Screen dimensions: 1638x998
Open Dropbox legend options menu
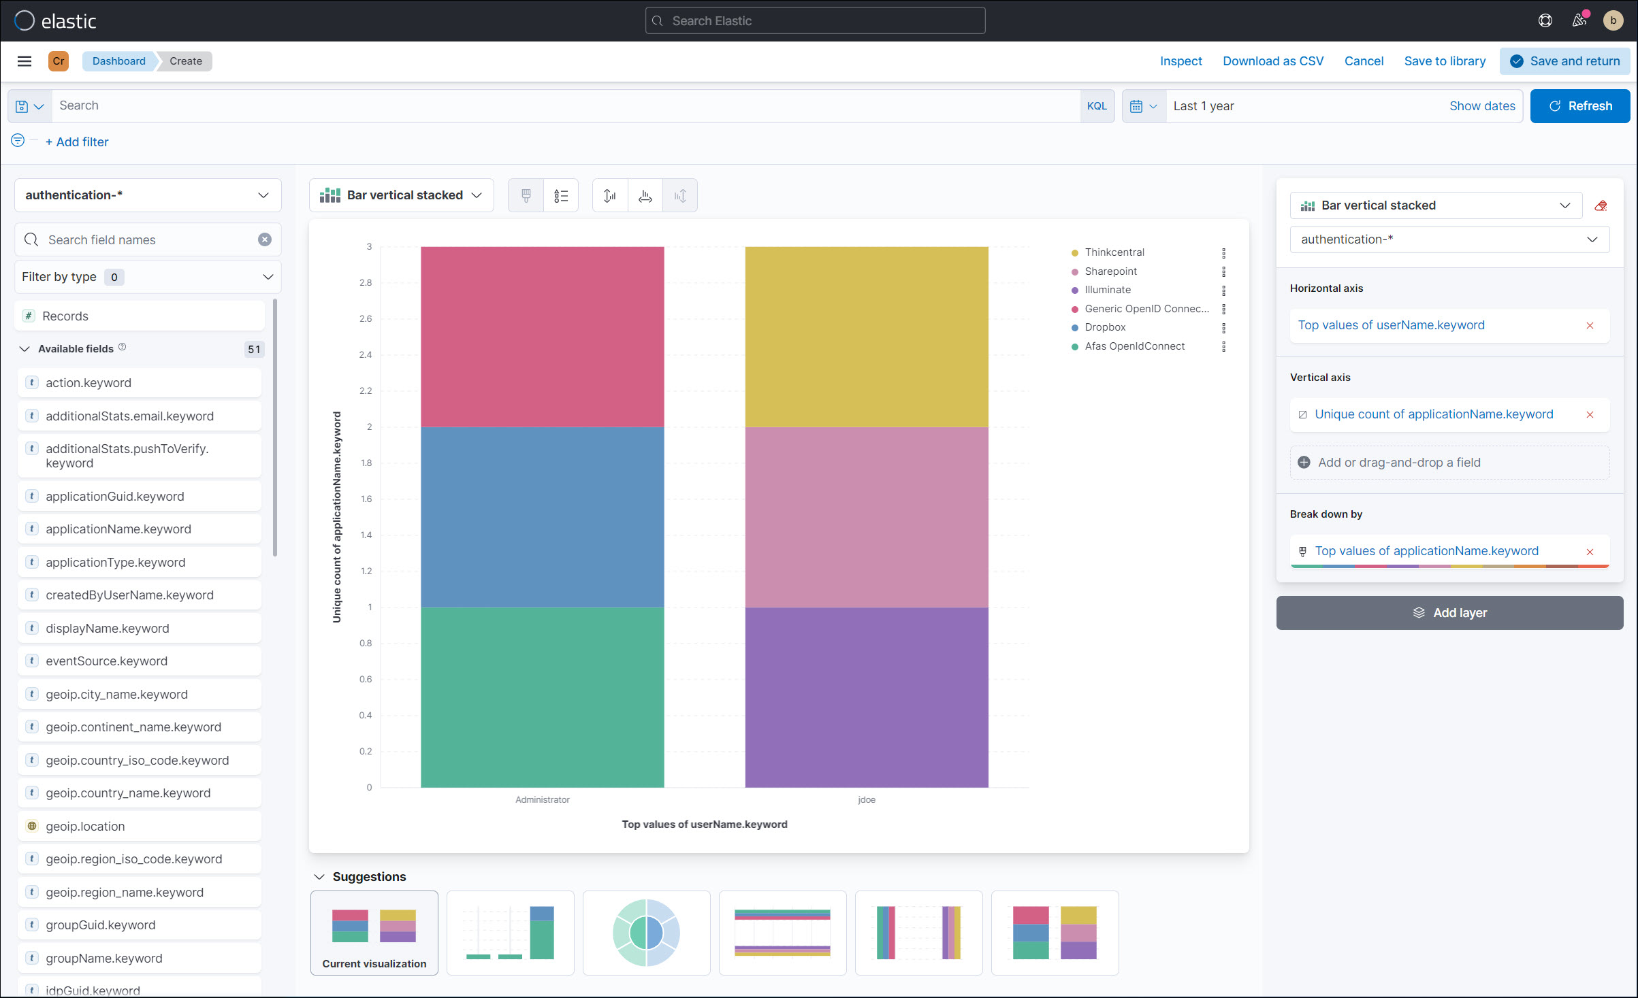point(1223,328)
